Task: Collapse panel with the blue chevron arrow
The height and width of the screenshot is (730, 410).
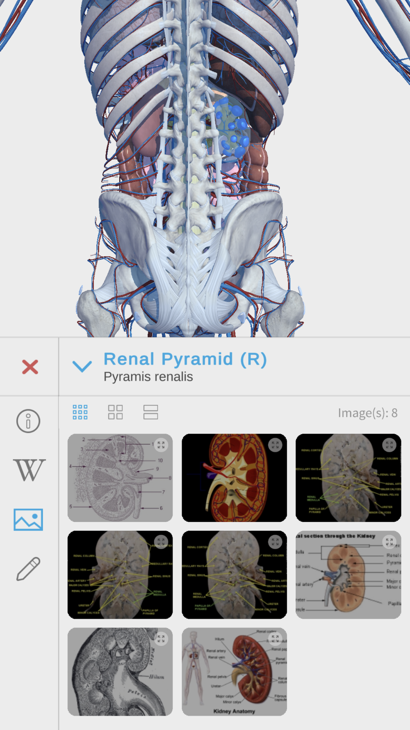Action: pos(82,366)
